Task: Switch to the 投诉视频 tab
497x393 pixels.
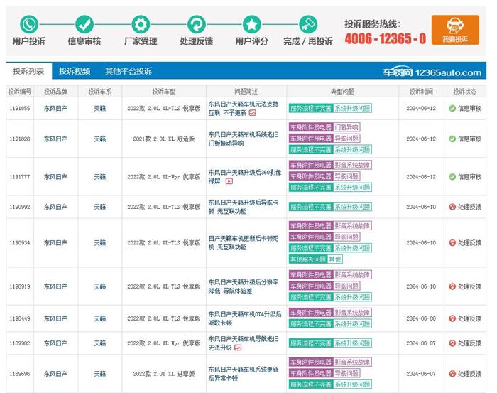Action: pyautogui.click(x=75, y=71)
